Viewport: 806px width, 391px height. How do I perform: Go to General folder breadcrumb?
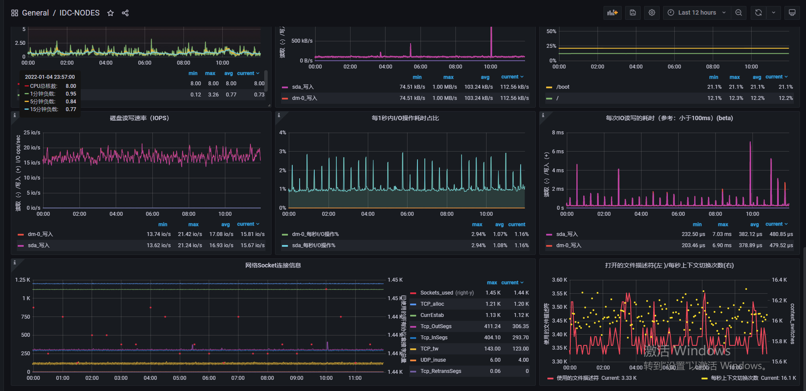coord(35,13)
